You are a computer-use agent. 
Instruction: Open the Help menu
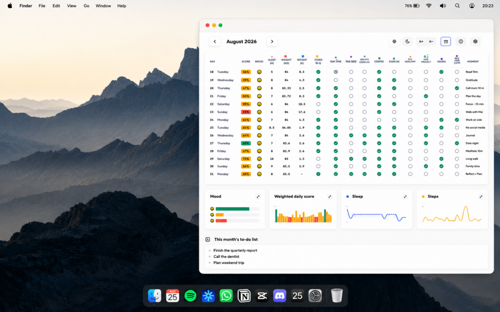(122, 6)
